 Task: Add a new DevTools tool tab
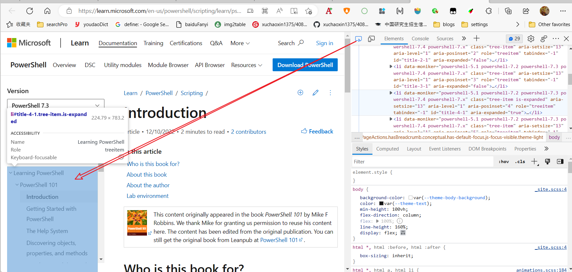coord(477,38)
